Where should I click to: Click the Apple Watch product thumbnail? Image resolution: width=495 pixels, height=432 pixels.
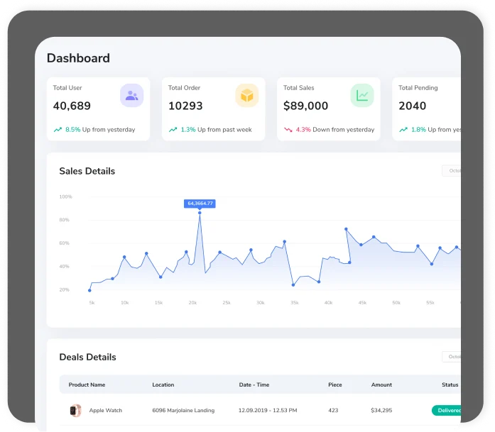click(75, 411)
